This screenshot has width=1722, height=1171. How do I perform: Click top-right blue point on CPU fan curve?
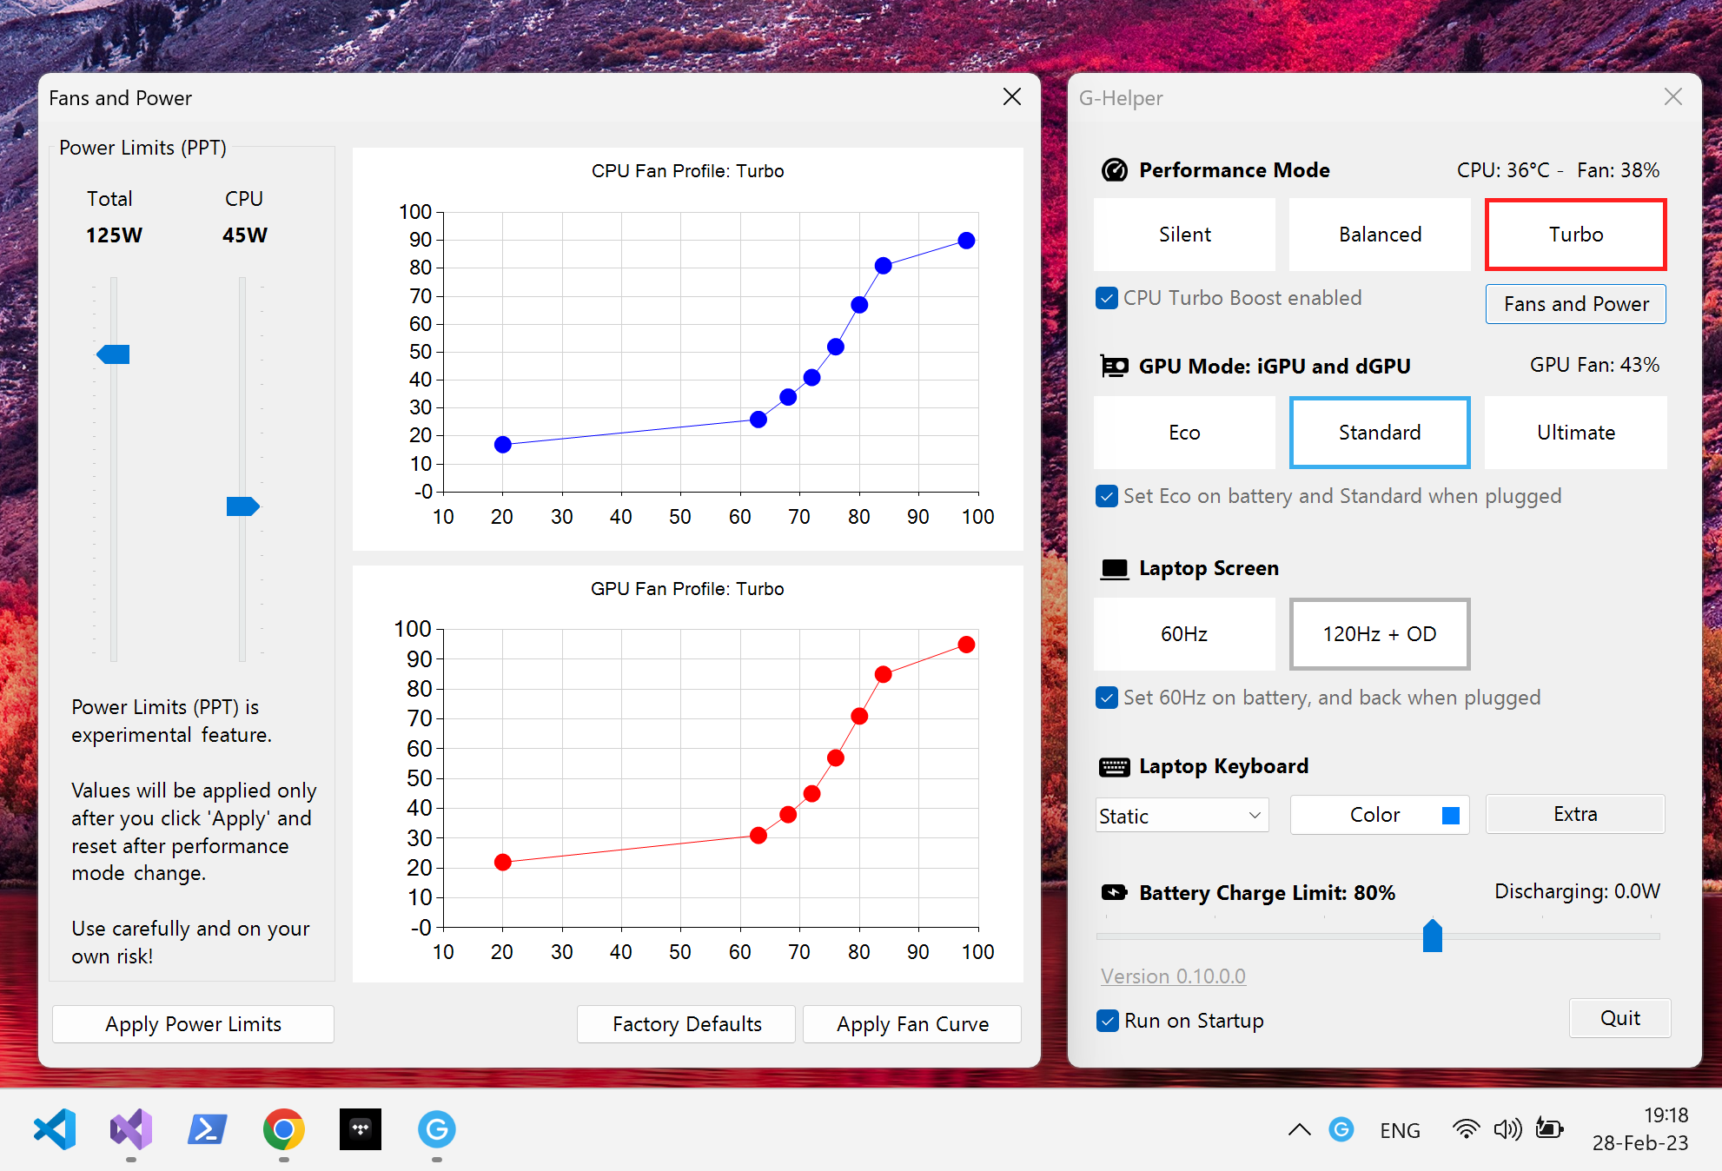tap(966, 241)
